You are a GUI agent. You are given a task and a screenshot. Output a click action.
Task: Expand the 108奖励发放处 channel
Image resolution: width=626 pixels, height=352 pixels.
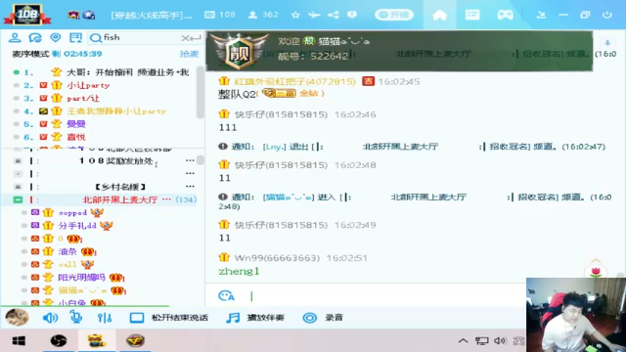[x=18, y=160]
